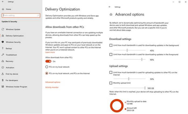The image size is (188, 114).
Task: Enable foreground download bandwidth limit checkbox
Action: point(111,54)
